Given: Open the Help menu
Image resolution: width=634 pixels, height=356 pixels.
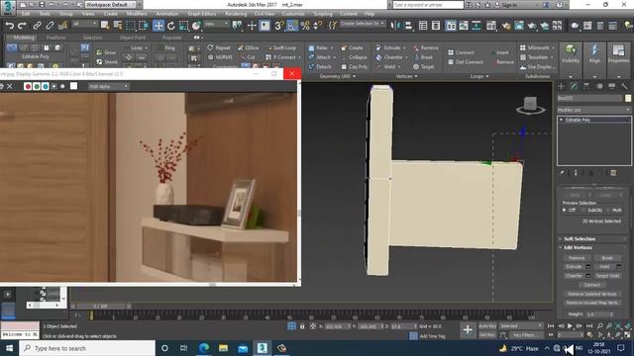Looking at the screenshot, I should 370,14.
